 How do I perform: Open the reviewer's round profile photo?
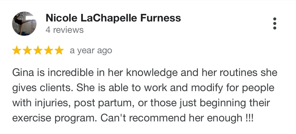[24, 23]
